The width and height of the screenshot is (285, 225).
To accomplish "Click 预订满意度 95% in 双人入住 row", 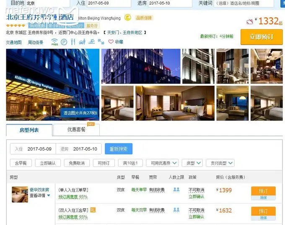I will click(73, 217).
